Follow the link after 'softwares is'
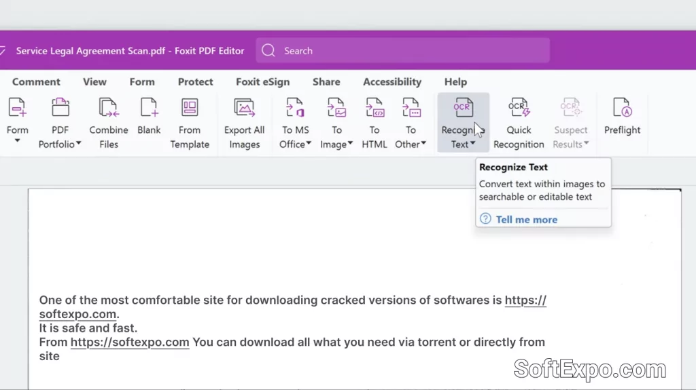This screenshot has height=390, width=696. (525, 300)
